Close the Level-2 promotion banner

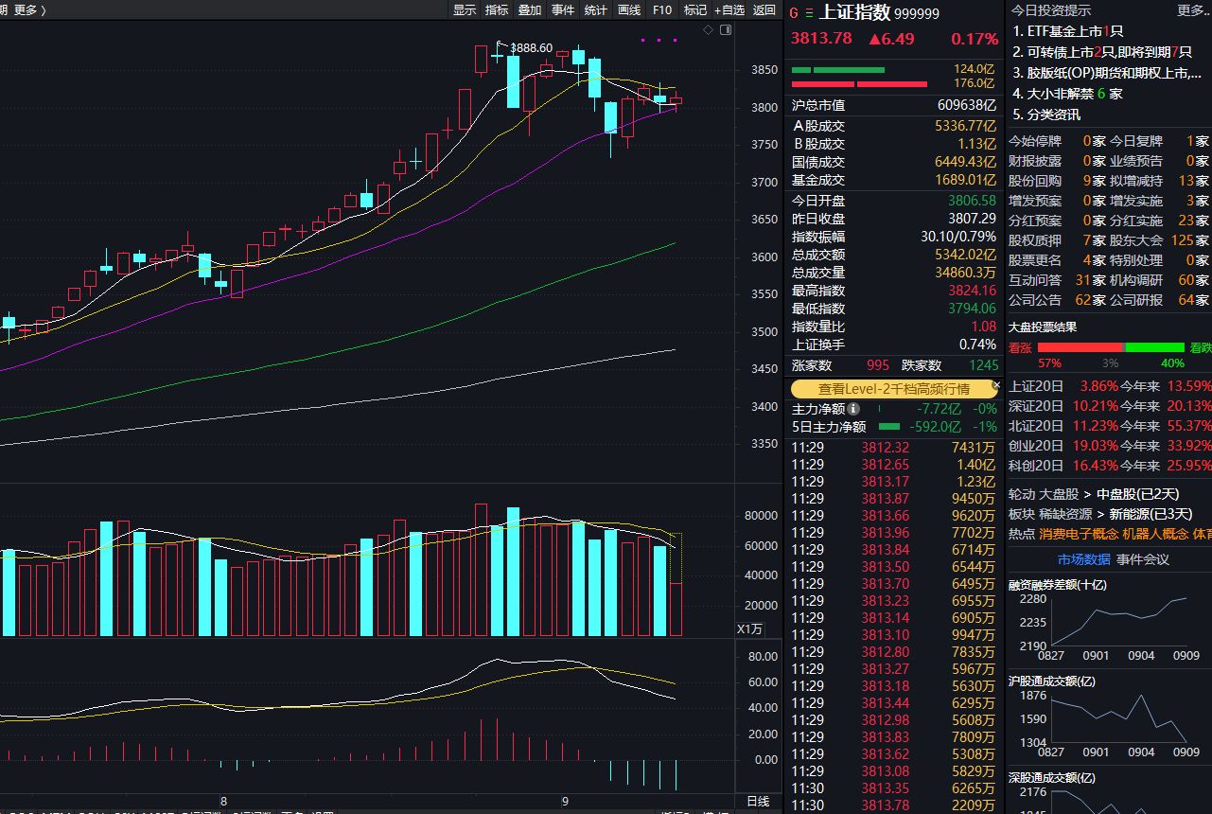(x=996, y=386)
